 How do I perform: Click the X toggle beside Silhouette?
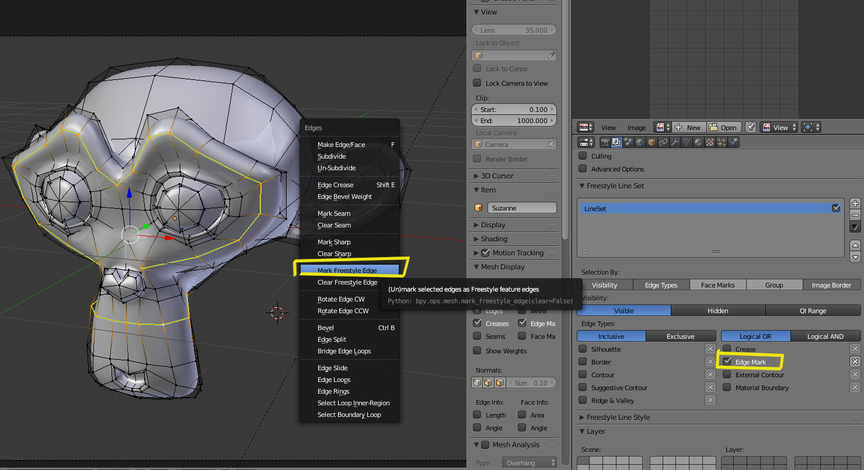point(710,349)
